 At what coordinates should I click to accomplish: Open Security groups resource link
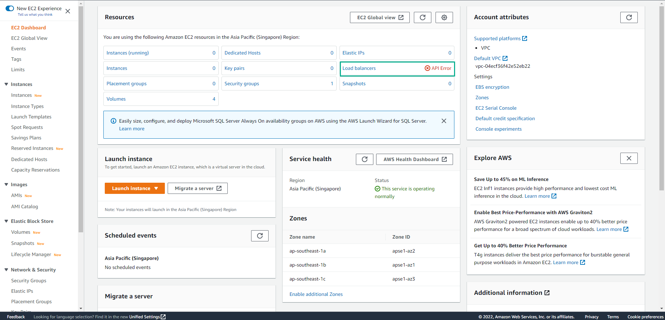pyautogui.click(x=242, y=83)
